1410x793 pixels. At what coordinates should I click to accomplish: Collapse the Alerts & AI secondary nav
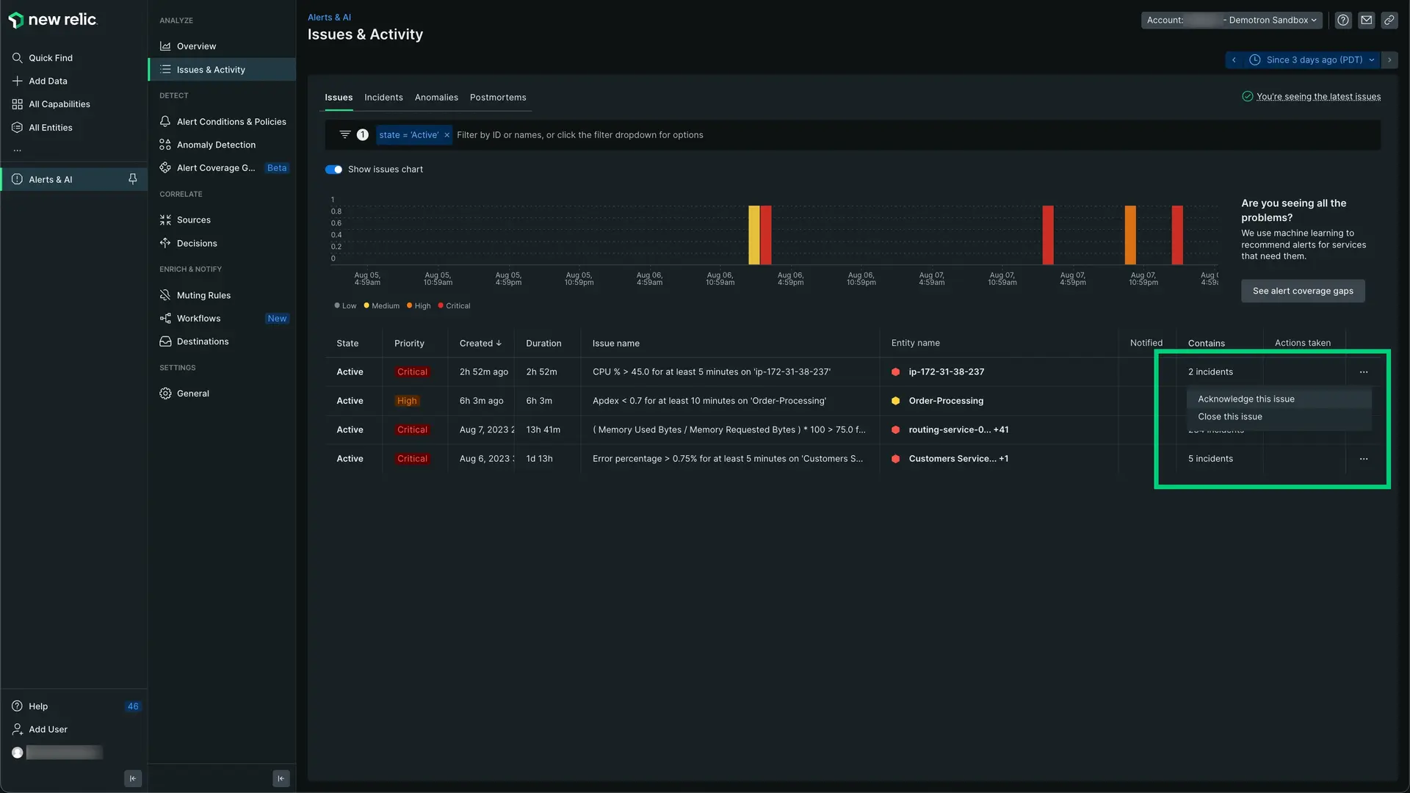tap(281, 778)
